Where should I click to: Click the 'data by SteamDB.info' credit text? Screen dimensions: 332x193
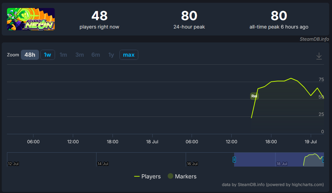(x=273, y=185)
